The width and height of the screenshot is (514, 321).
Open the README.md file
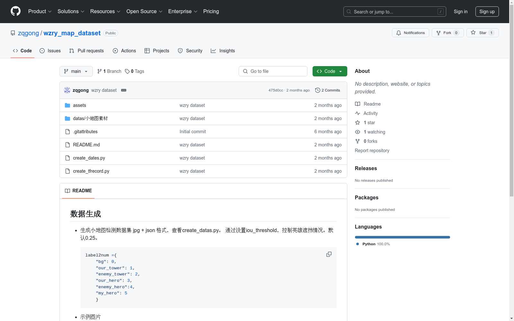86,145
